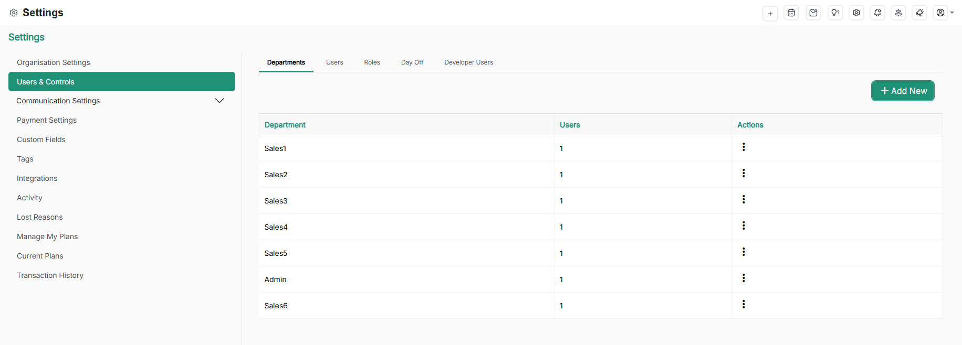
Task: Go to Payment Settings in sidebar
Action: tap(47, 120)
